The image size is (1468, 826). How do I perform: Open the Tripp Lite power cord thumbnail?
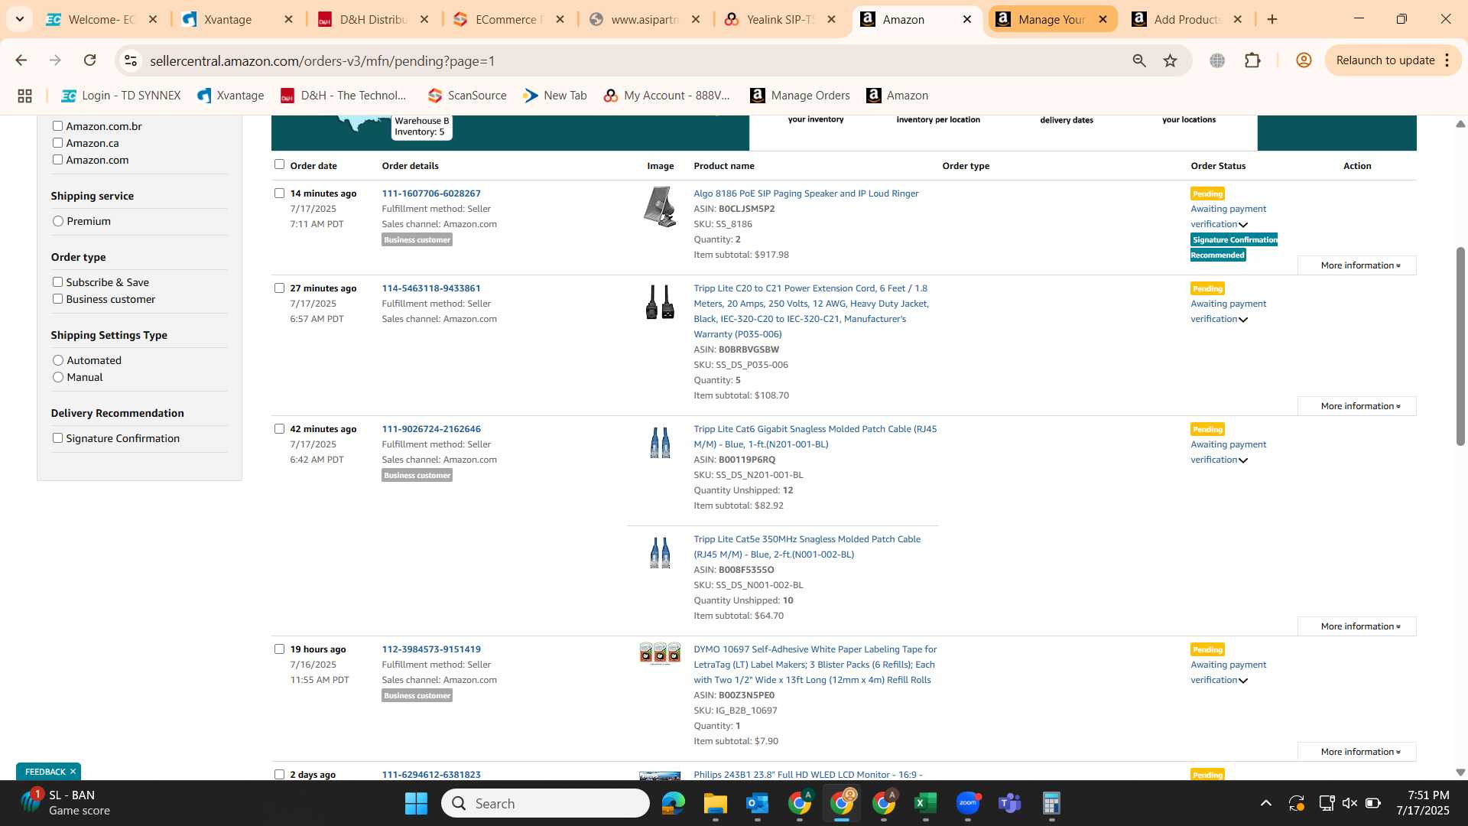coord(660,302)
